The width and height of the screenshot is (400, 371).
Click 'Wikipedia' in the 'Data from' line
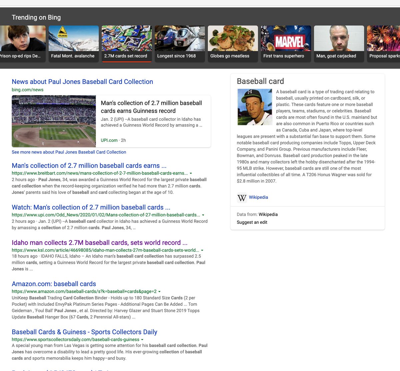(x=268, y=214)
